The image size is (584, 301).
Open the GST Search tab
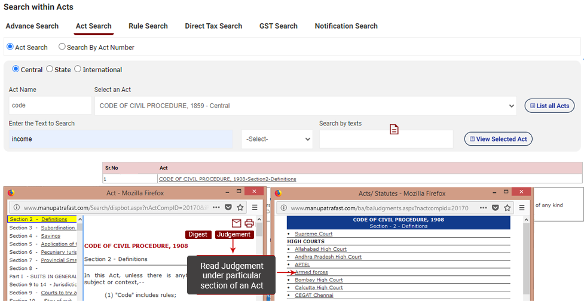click(278, 26)
